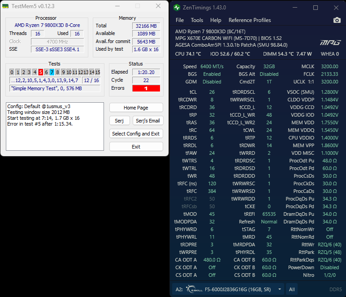Image resolution: width=346 pixels, height=297 pixels.
Task: Click the Home Page button in TestMem5
Action: 136,108
